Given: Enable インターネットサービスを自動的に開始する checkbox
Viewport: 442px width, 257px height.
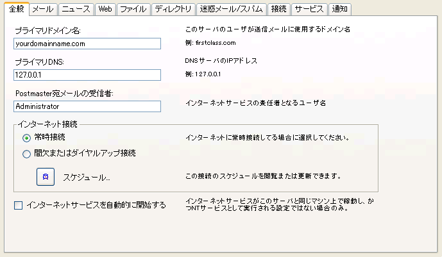Looking at the screenshot, I should (x=18, y=206).
